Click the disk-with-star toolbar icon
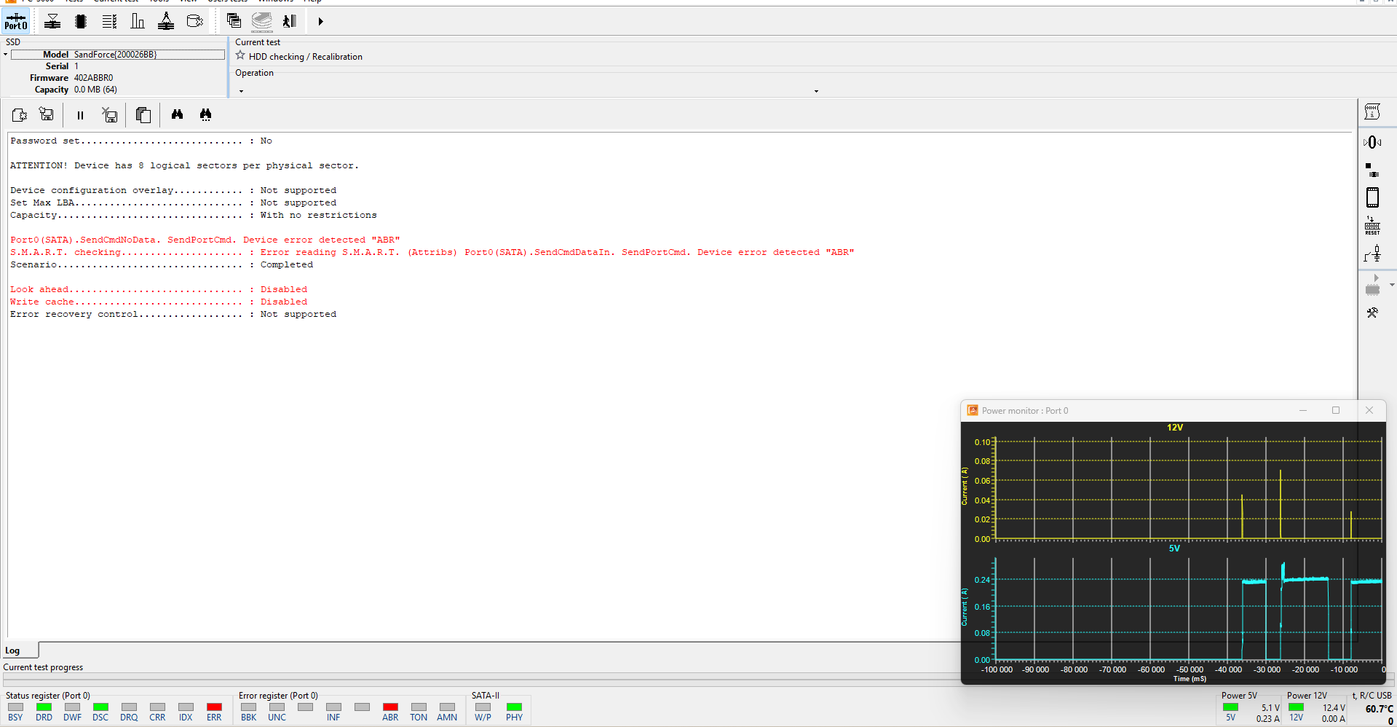This screenshot has width=1397, height=727. pos(194,21)
